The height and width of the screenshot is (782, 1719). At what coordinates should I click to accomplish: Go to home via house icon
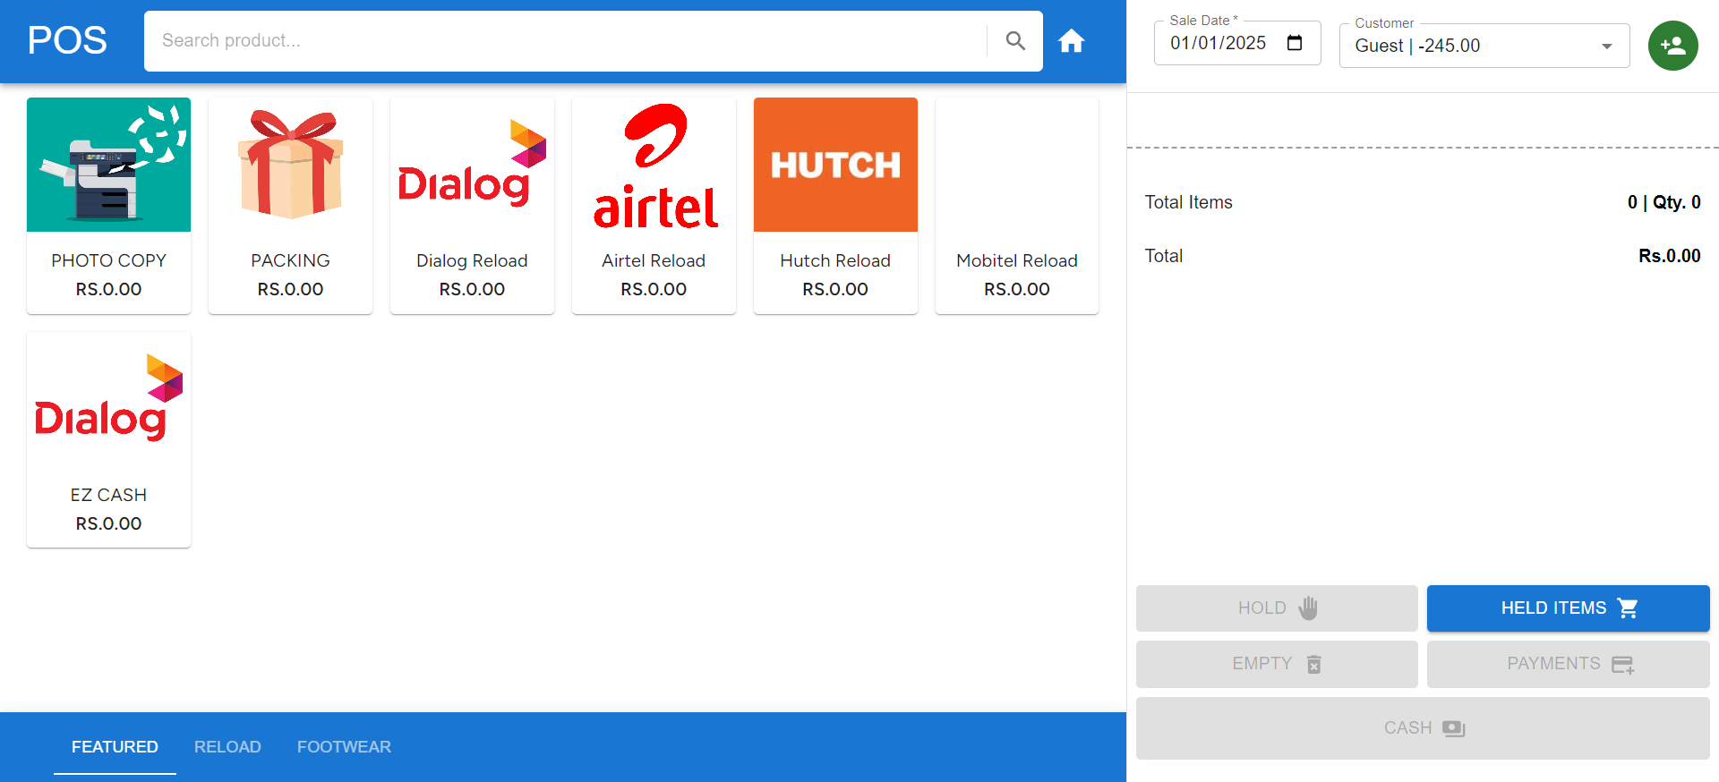point(1071,41)
